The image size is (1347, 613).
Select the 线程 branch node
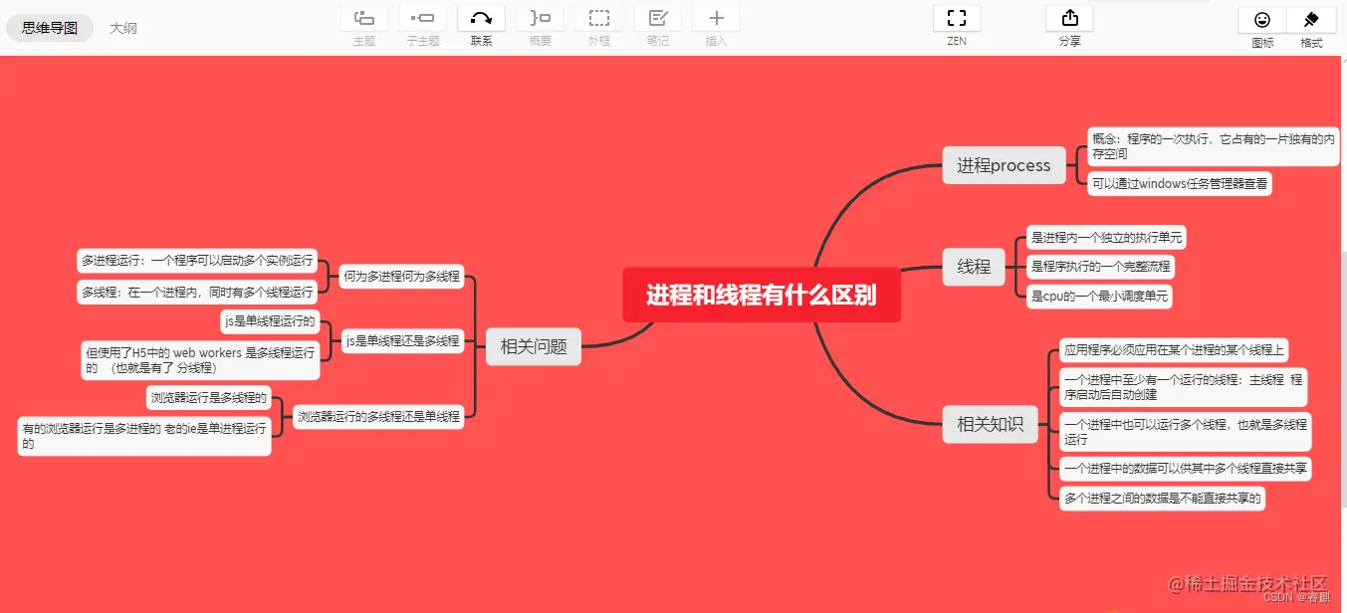click(973, 267)
